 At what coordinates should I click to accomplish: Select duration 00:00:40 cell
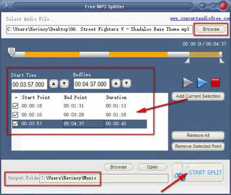tap(116, 123)
